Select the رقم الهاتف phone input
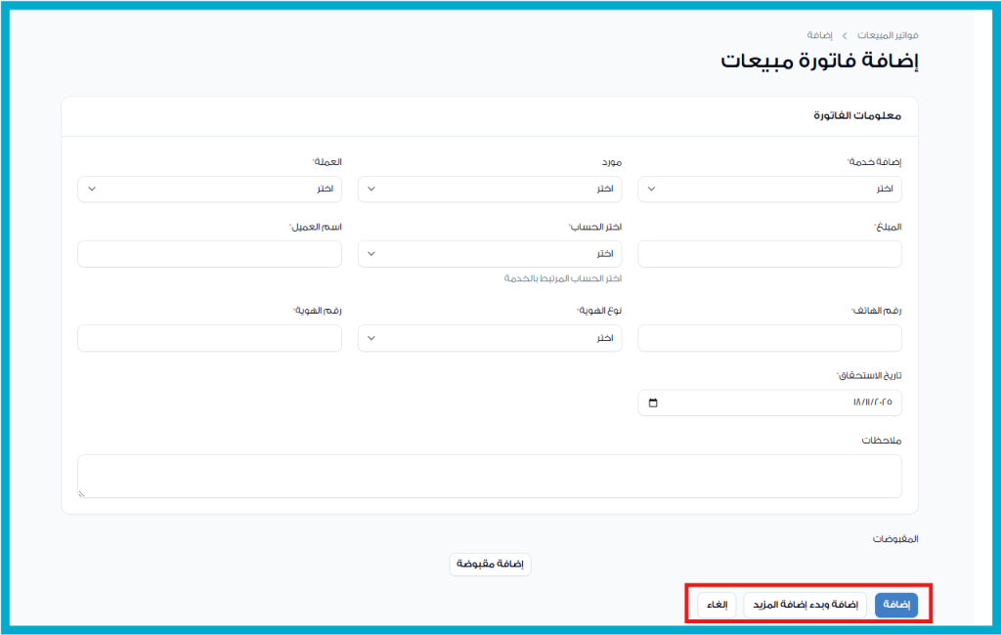 point(769,338)
